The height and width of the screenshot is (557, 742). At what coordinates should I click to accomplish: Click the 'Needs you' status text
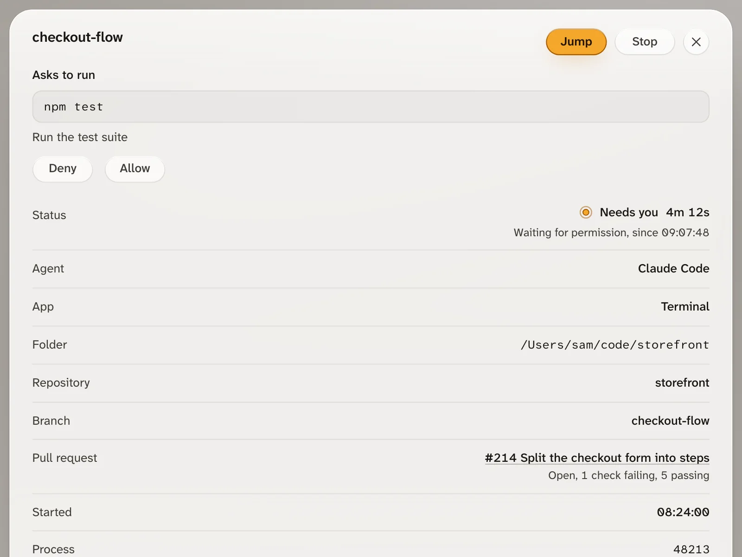(629, 213)
